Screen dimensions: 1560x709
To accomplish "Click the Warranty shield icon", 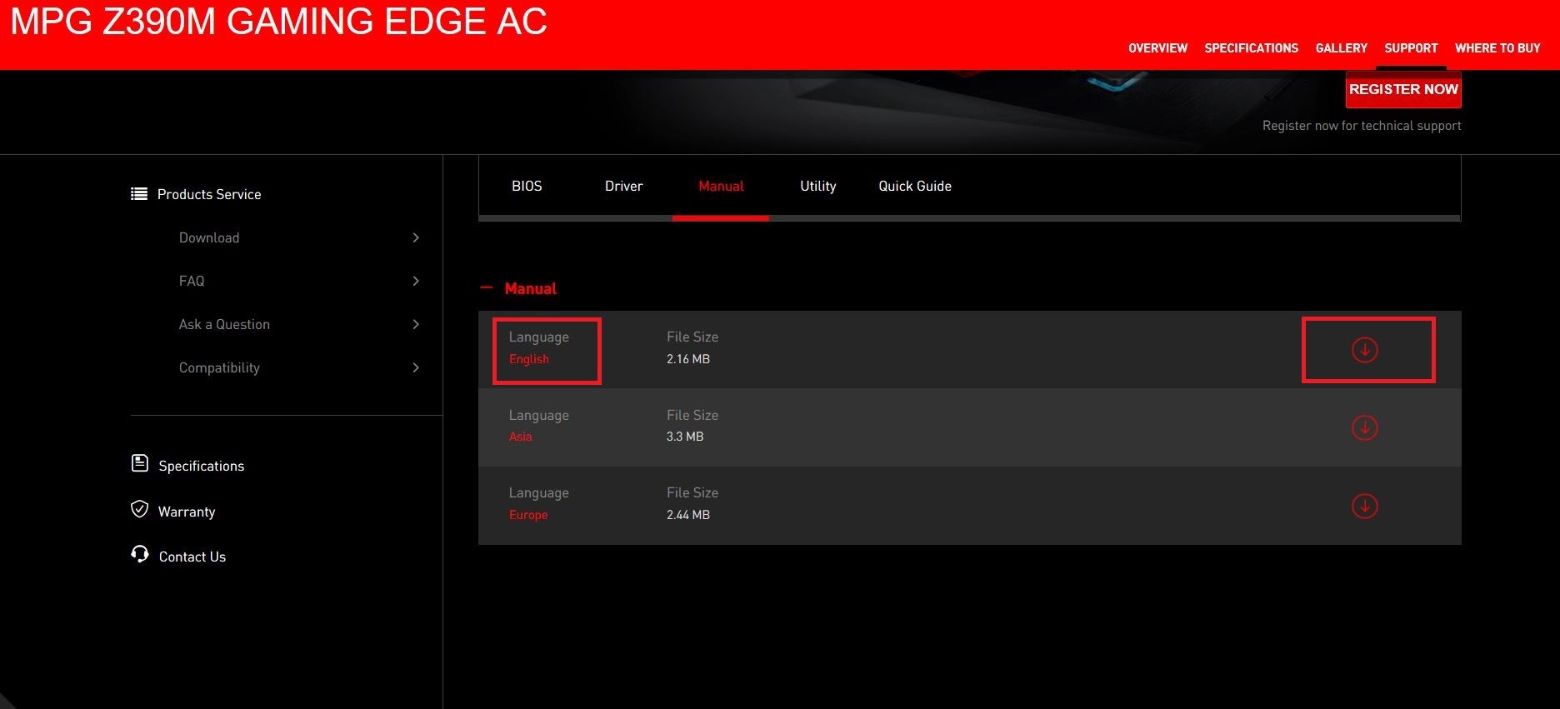I will [140, 509].
